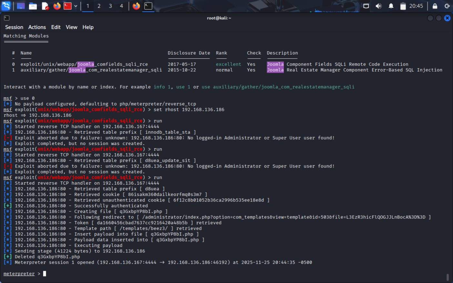Viewport: 453px width, 283px height.
Task: Minimize the root@kali terminal window
Action: point(430,18)
